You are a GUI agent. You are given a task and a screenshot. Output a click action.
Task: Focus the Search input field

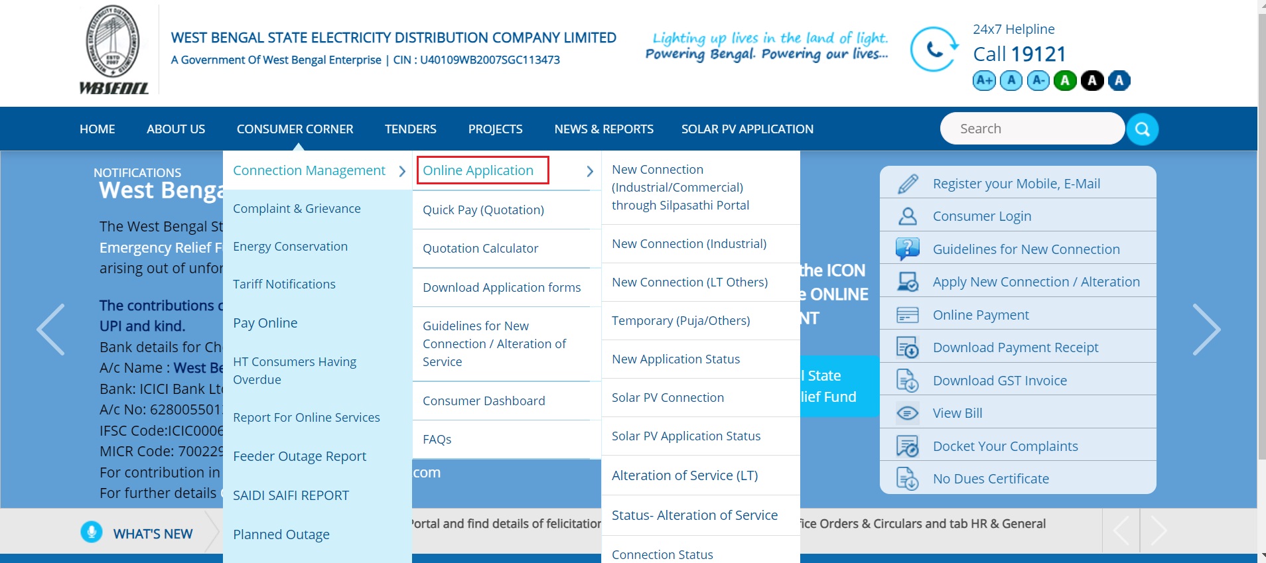tap(1032, 129)
